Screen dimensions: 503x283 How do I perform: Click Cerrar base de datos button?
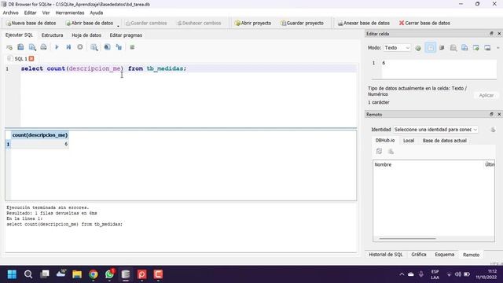point(424,23)
